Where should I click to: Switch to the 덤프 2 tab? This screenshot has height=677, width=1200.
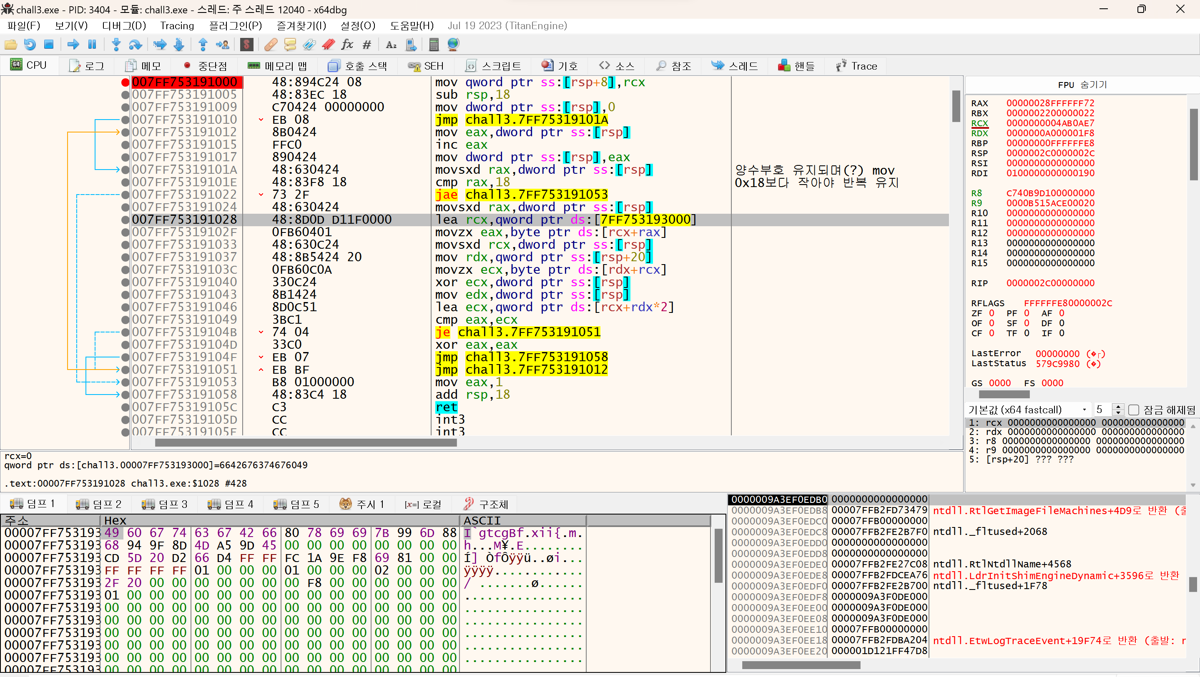99,504
